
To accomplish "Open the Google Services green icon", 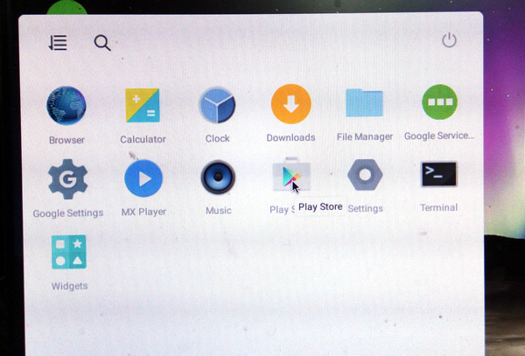I will (x=439, y=101).
